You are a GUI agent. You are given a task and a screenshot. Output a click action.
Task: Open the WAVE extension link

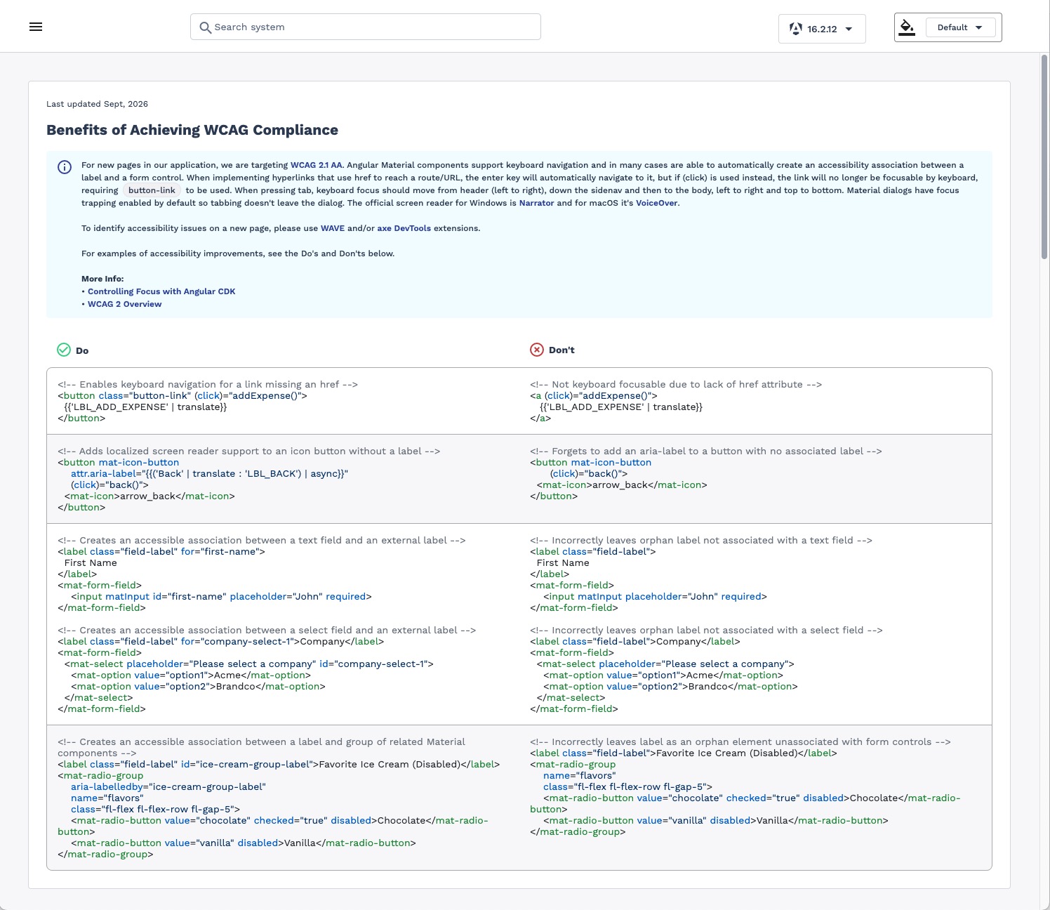click(333, 228)
